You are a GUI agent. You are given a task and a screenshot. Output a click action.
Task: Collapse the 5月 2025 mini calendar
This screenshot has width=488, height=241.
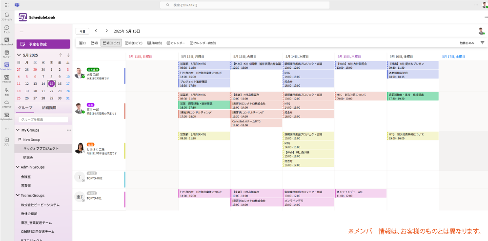19,55
